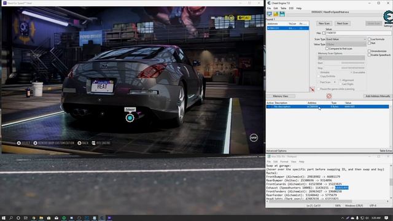Open process list icon in Cheat Engine

[x=270, y=14]
